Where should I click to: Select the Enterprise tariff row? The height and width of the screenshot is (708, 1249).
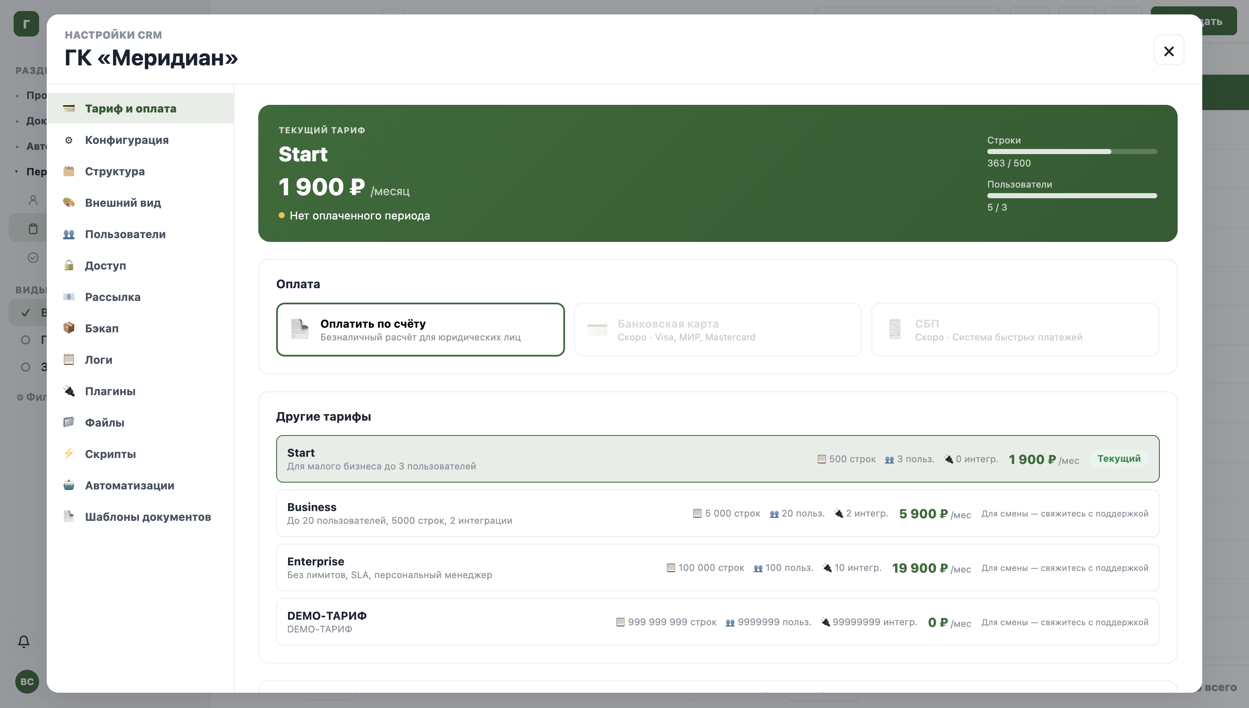pos(718,568)
